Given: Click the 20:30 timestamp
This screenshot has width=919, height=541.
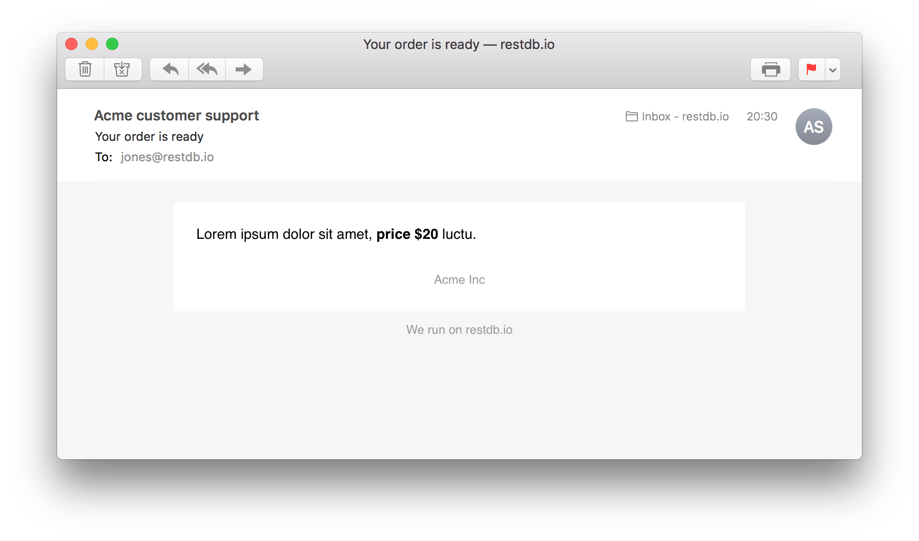Looking at the screenshot, I should [762, 116].
